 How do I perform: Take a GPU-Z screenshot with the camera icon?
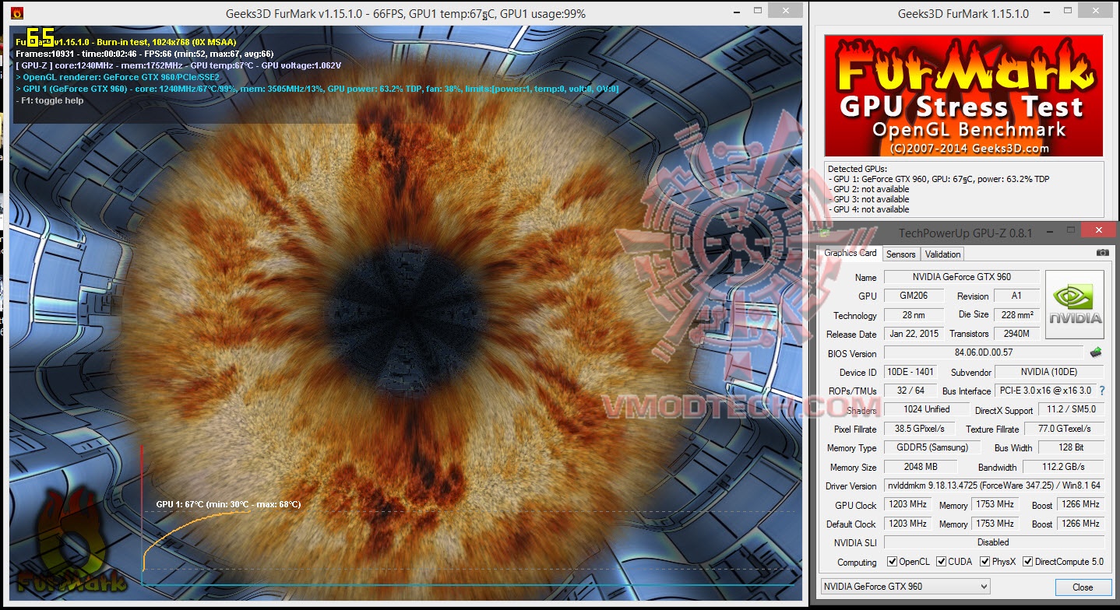[x=1102, y=253]
